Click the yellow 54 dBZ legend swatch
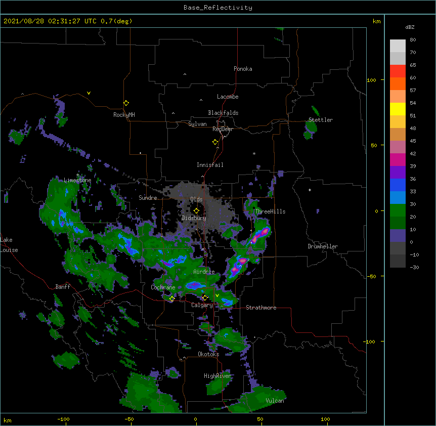This screenshot has height=426, width=436. 398,109
